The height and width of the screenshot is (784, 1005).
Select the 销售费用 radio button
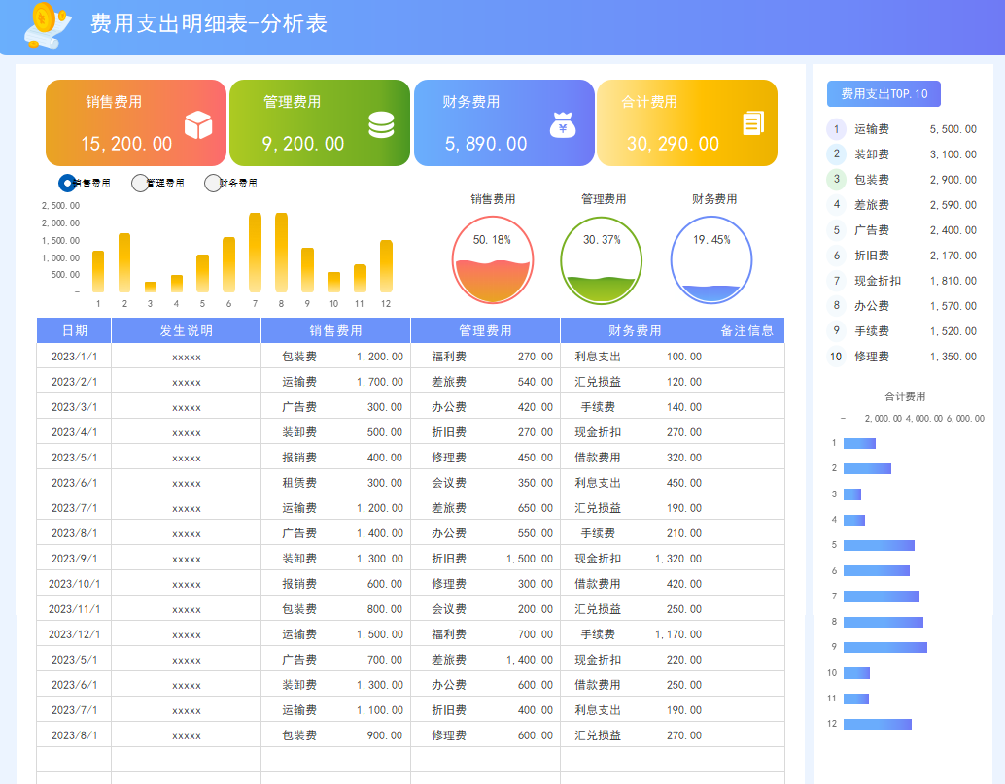66,182
